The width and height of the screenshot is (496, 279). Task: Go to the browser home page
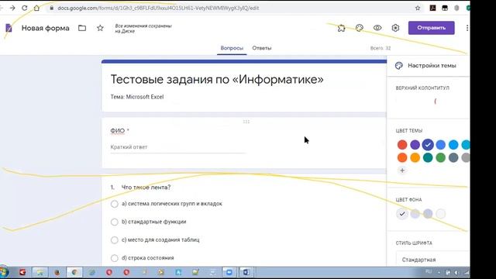[x=36, y=8]
